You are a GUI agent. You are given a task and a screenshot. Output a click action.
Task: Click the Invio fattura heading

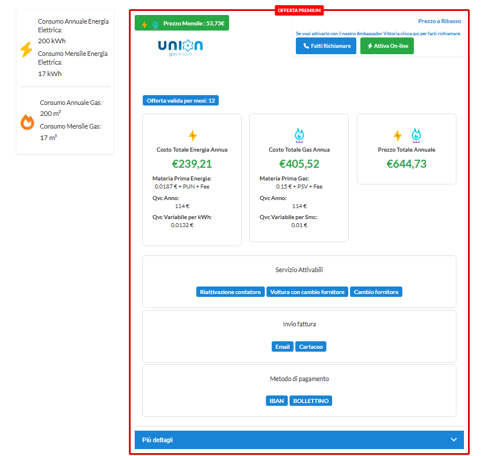coord(299,324)
